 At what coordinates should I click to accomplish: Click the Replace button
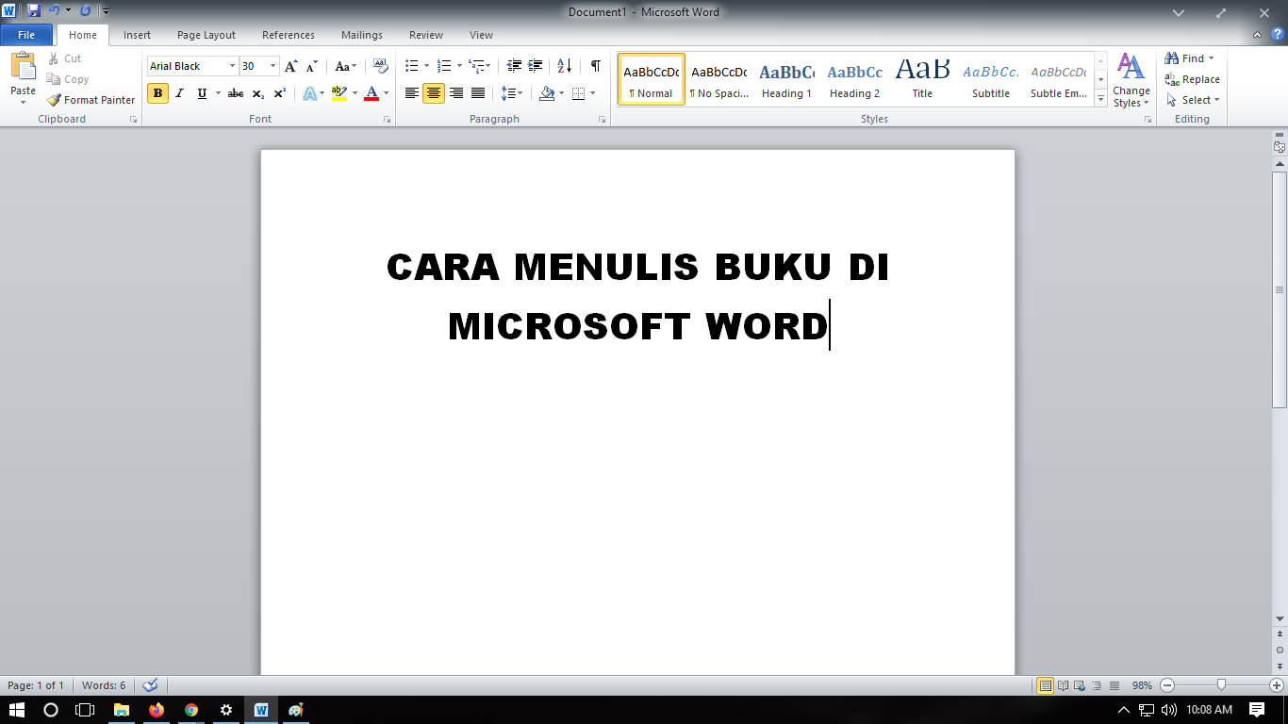1192,79
